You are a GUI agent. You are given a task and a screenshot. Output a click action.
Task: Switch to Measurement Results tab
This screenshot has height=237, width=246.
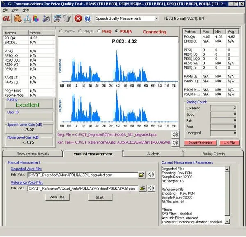(33, 154)
